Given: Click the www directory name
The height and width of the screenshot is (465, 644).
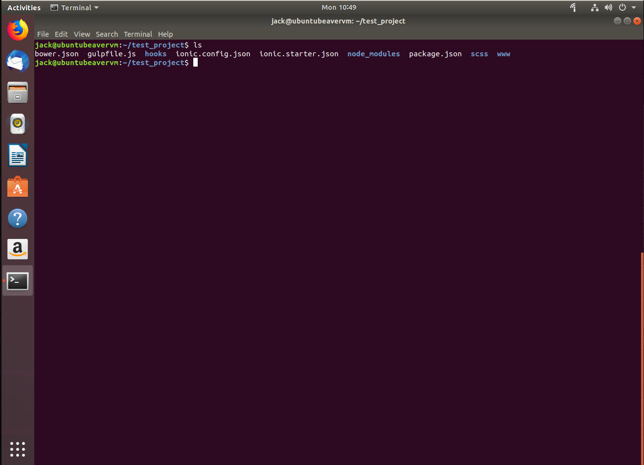Looking at the screenshot, I should 504,54.
